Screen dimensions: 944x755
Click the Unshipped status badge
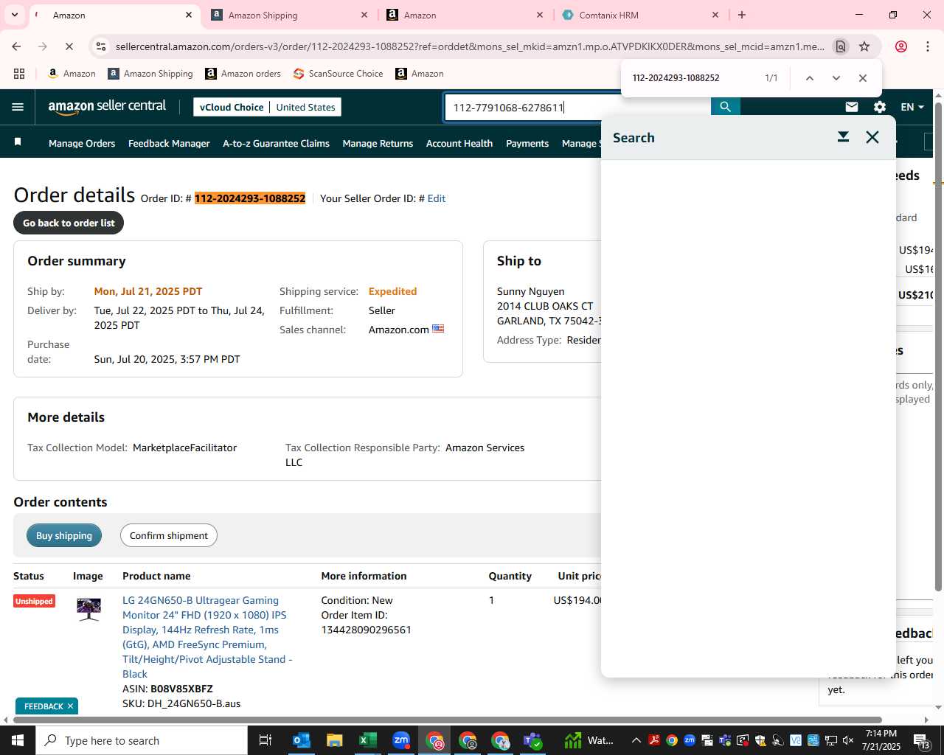(x=34, y=601)
